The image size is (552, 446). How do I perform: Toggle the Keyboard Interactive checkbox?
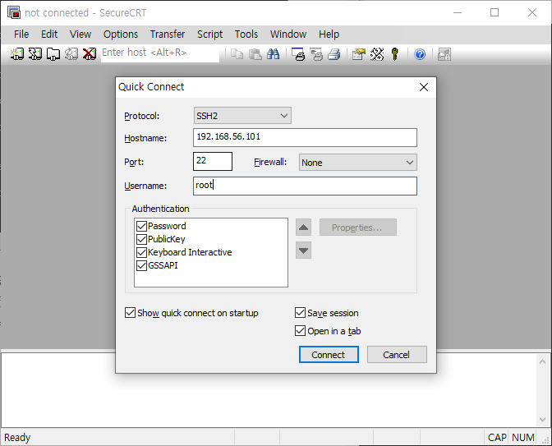(141, 252)
